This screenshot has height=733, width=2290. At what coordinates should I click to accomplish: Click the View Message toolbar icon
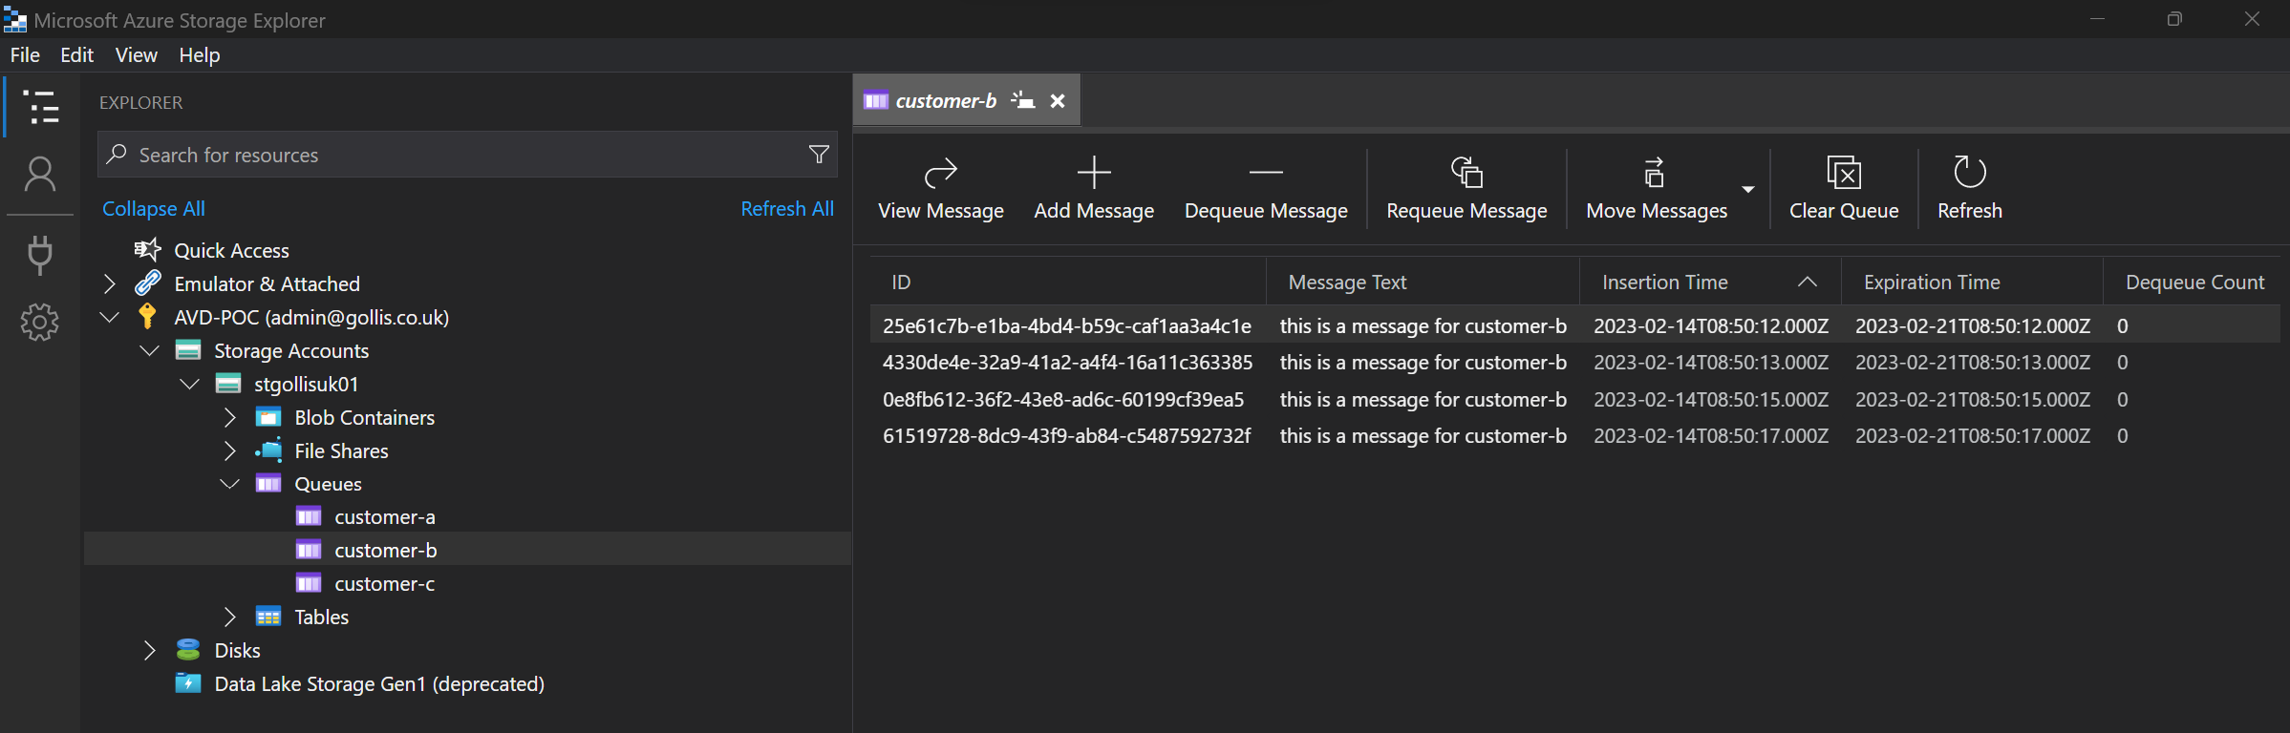click(940, 173)
